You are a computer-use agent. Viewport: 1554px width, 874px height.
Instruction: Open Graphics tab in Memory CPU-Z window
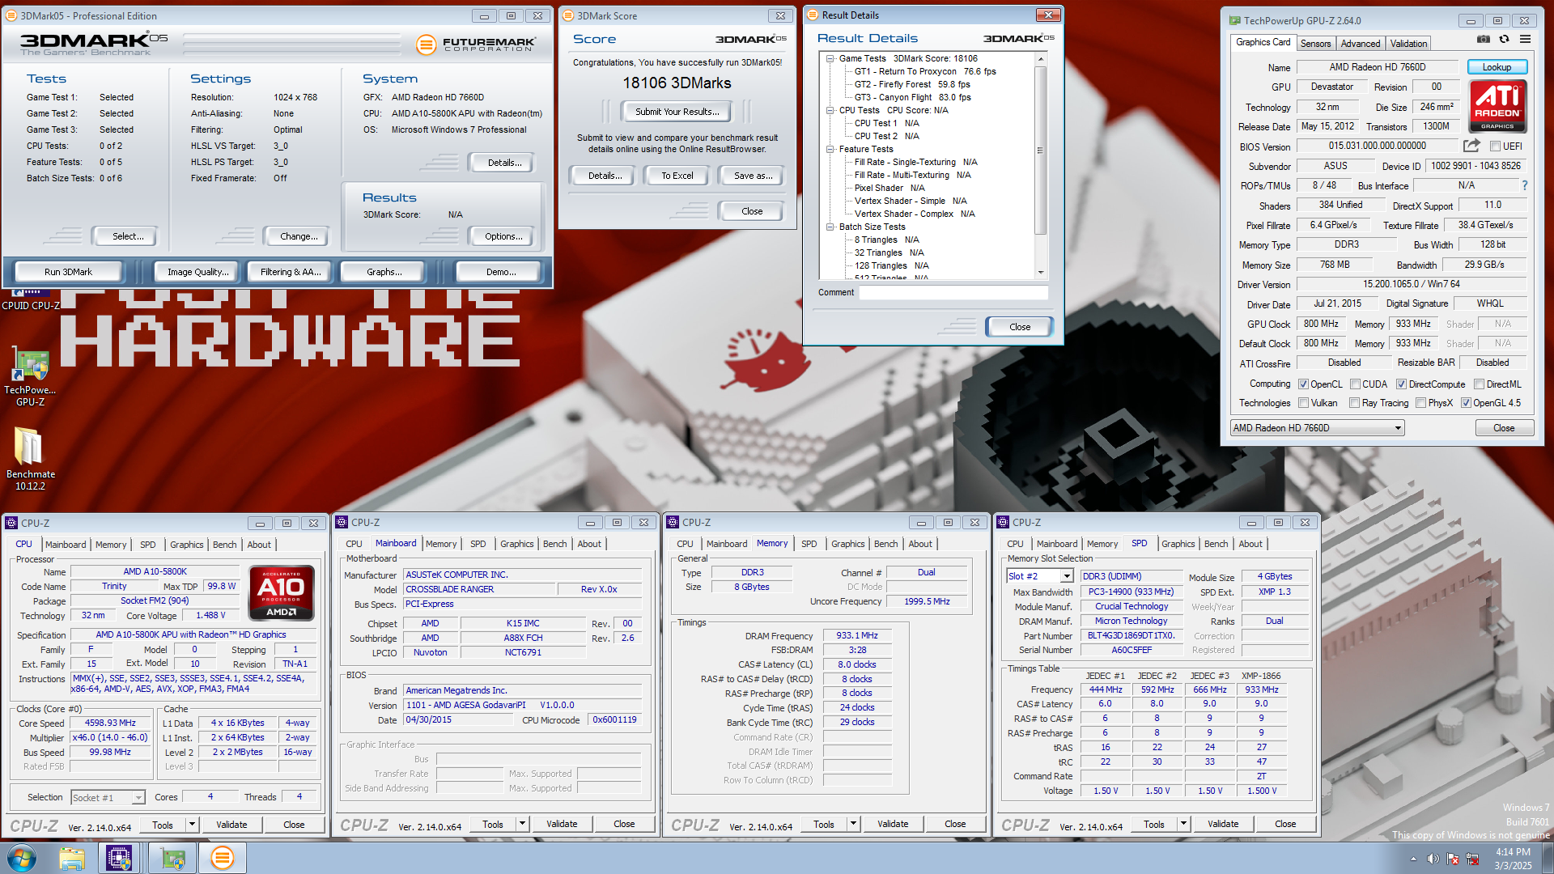click(847, 544)
